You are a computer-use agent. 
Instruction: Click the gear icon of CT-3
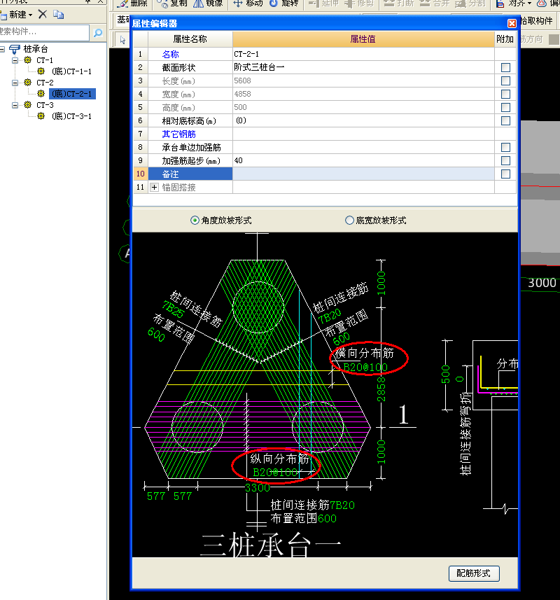[x=27, y=105]
